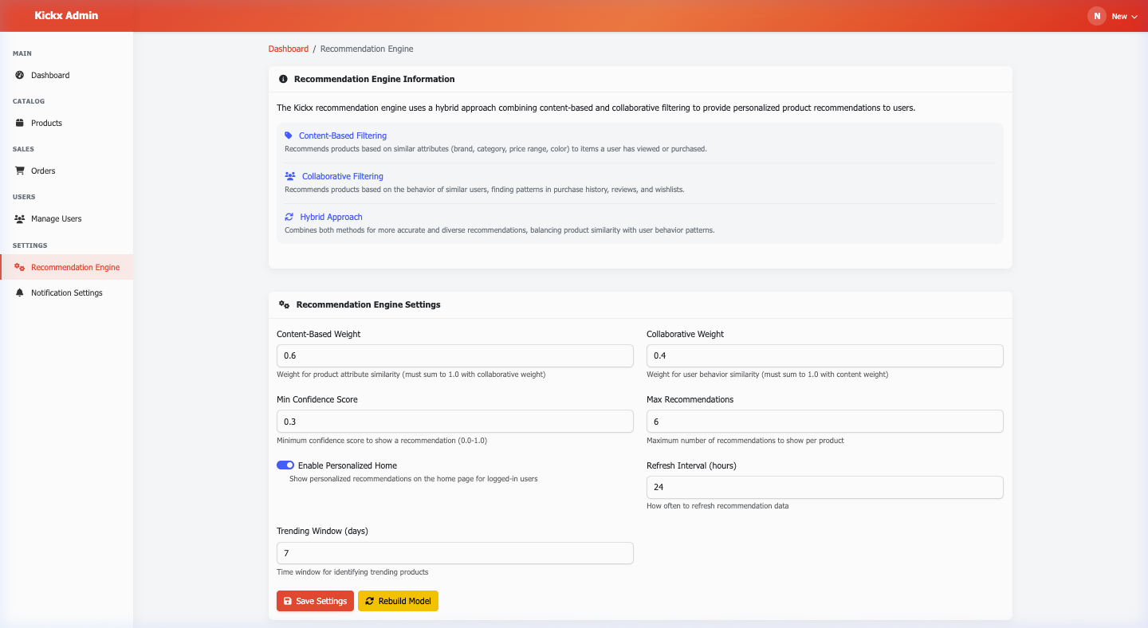Screen dimensions: 1148x628
Task: Open Manage Users in the sidebar
Action: point(67,218)
